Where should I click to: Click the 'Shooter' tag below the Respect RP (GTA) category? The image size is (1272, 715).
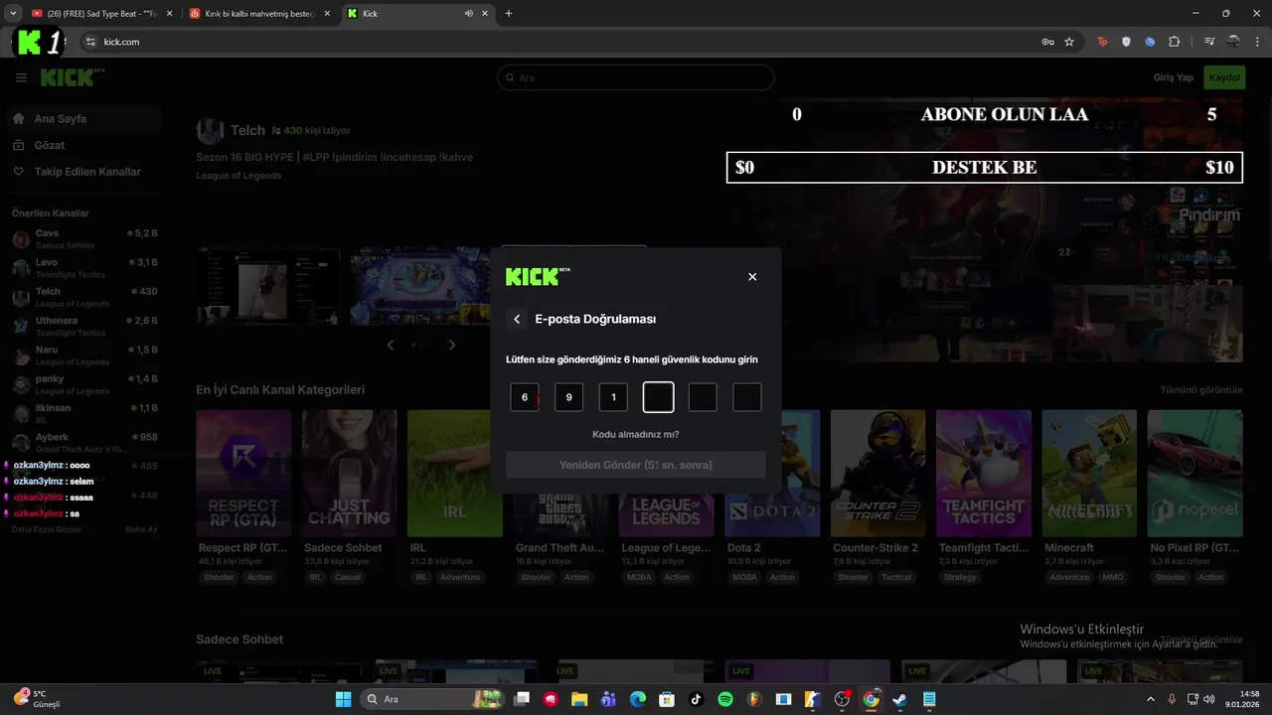coord(219,577)
